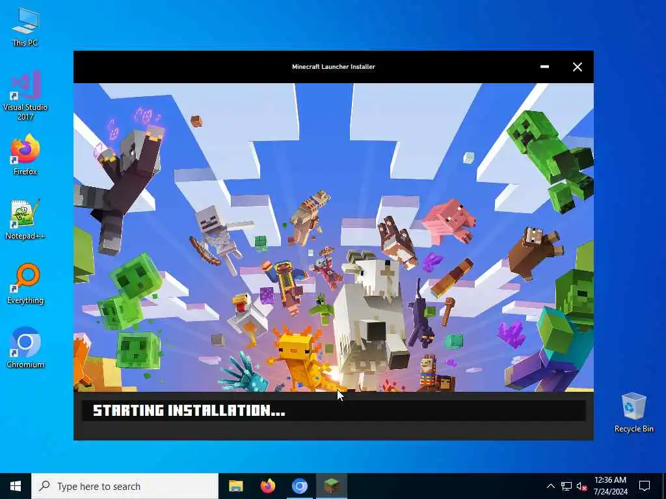This screenshot has width=666, height=499.
Task: Open File Explorer from the taskbar
Action: coord(235,486)
